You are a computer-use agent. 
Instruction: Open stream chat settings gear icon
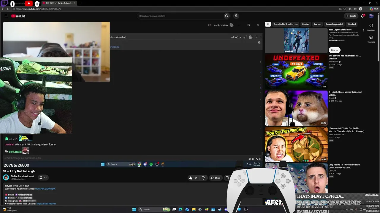[x=232, y=25]
